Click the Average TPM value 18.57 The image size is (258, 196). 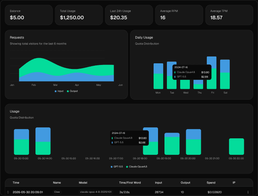[x=216, y=18]
